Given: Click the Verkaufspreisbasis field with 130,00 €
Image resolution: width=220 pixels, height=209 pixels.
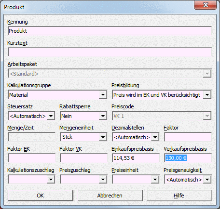Looking at the screenshot, I should click(x=188, y=158).
